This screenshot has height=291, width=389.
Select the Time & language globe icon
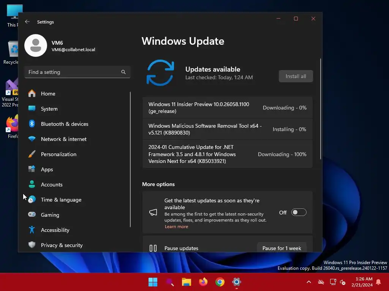pyautogui.click(x=32, y=199)
